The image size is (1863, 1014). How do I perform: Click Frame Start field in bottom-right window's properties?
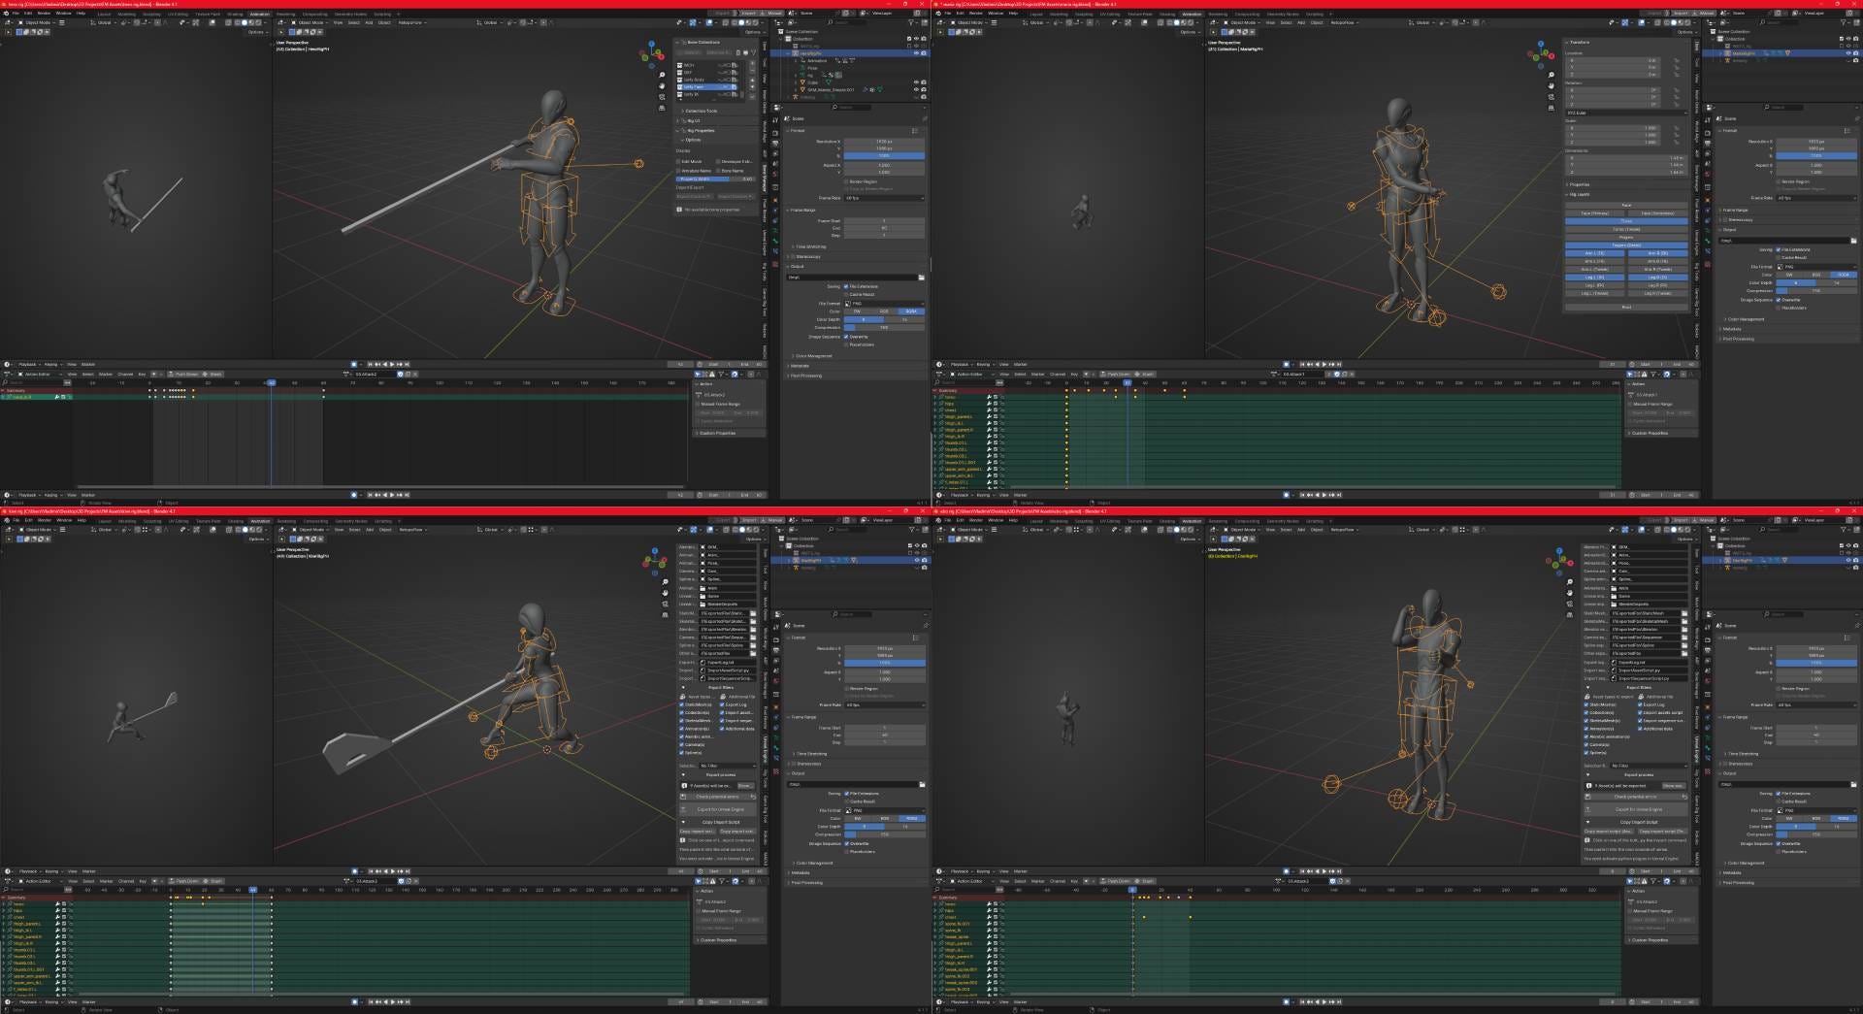(x=1814, y=728)
